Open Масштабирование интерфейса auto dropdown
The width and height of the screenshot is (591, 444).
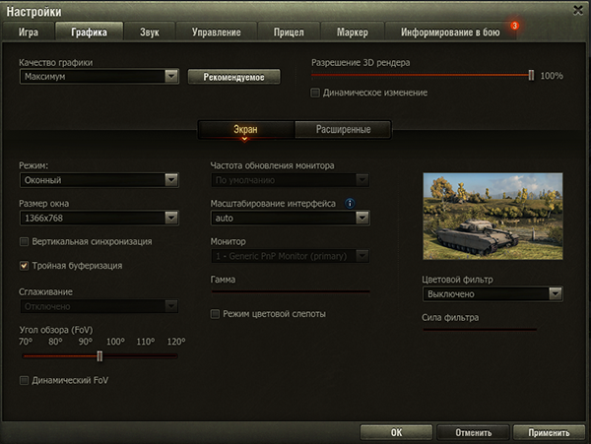(290, 218)
